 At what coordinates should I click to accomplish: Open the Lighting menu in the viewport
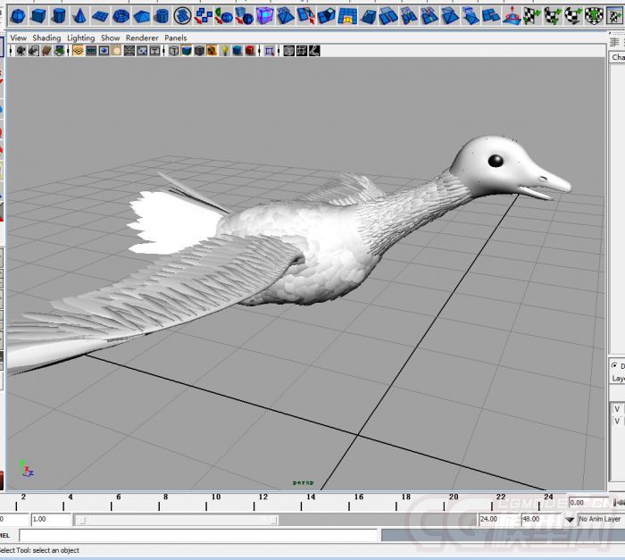(x=80, y=38)
